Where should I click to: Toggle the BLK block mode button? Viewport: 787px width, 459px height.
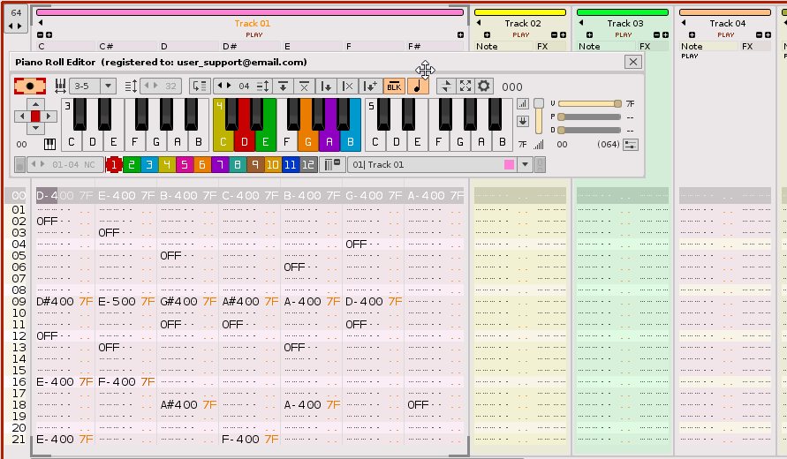click(x=394, y=86)
